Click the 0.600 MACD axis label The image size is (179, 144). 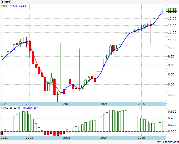pos(172,112)
